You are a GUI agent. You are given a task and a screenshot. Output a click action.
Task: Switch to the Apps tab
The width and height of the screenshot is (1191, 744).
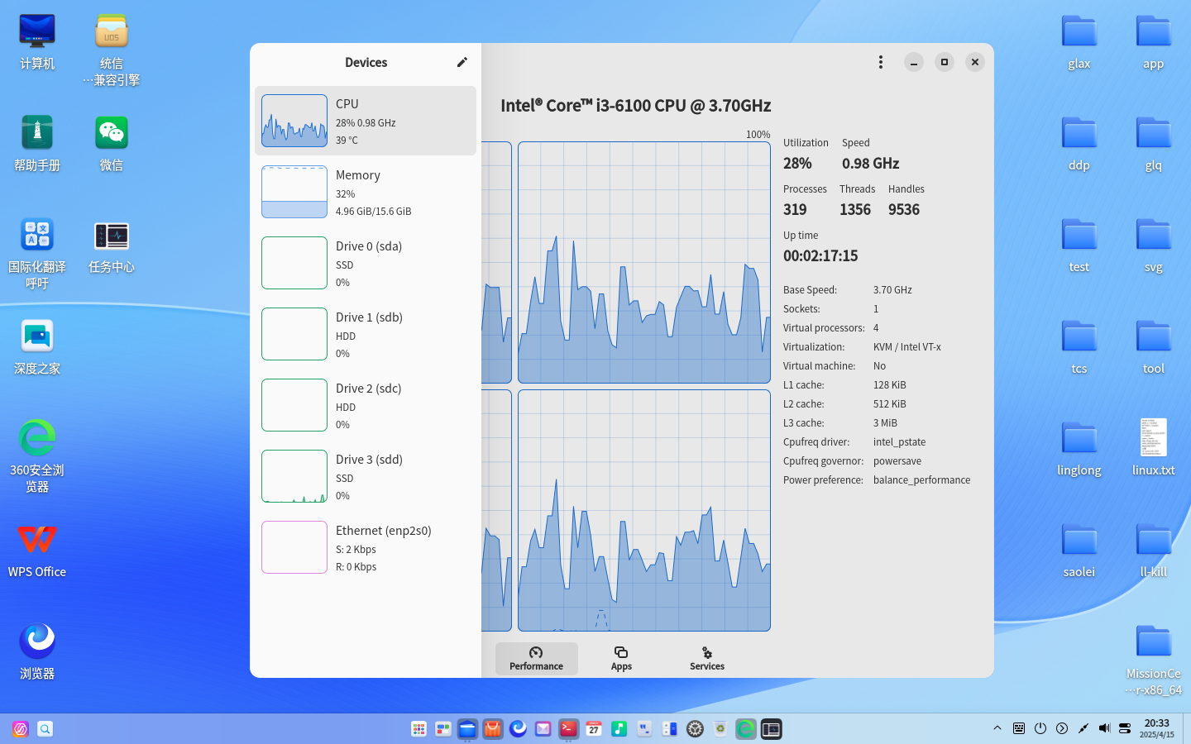(x=621, y=659)
